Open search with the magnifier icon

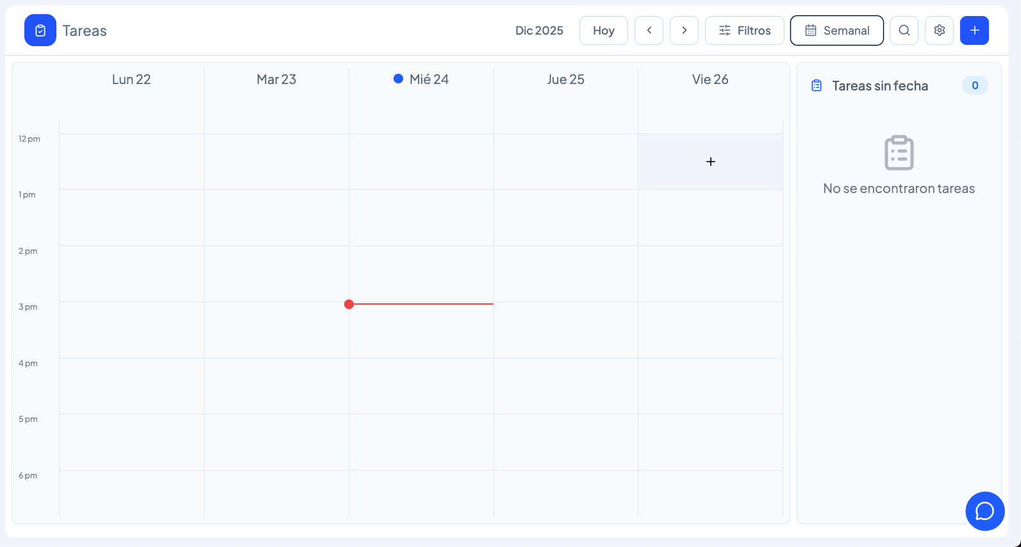pyautogui.click(x=904, y=30)
